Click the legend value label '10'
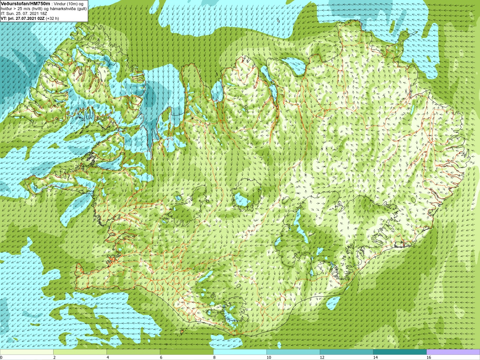Viewport: 480px width, 360px height. coord(269,358)
